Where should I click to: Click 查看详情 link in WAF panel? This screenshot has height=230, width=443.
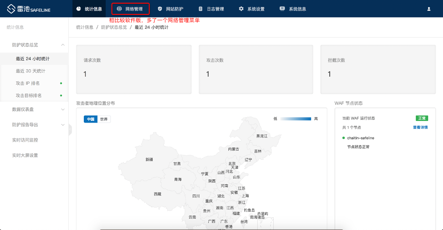point(420,128)
